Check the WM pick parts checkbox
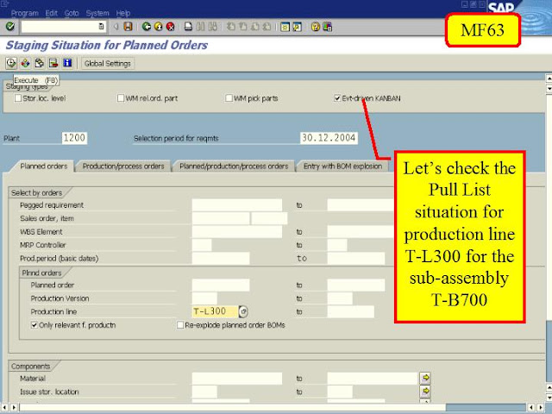Screen dimensions: 552x414 coord(229,97)
